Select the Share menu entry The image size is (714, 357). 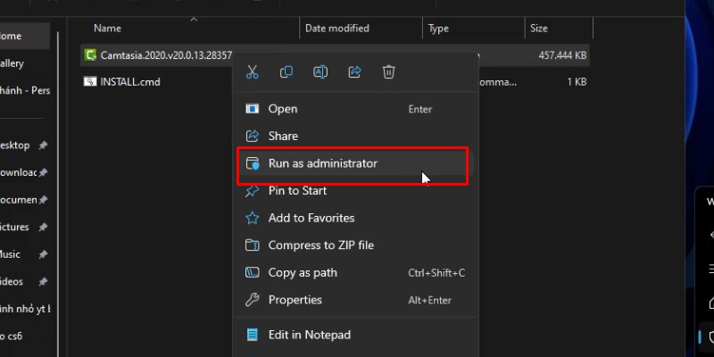(283, 136)
